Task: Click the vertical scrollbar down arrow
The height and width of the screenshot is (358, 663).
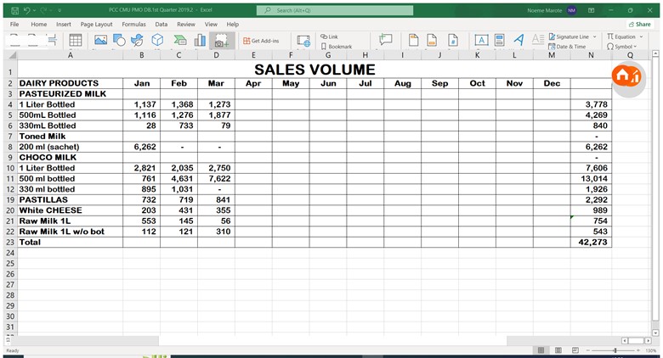Action: pyautogui.click(x=655, y=333)
